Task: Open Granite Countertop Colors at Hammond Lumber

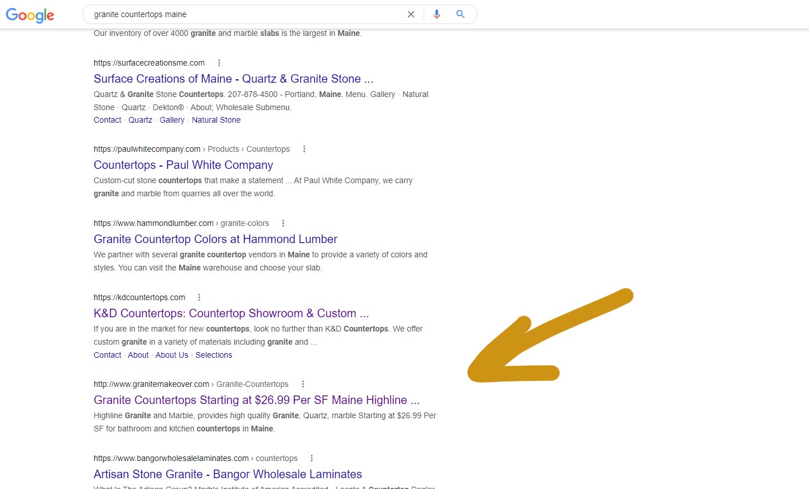Action: click(x=215, y=239)
